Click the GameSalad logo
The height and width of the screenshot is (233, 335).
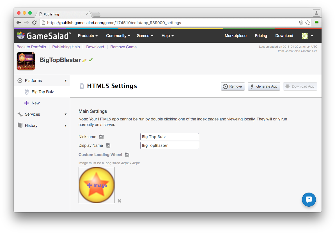point(44,36)
